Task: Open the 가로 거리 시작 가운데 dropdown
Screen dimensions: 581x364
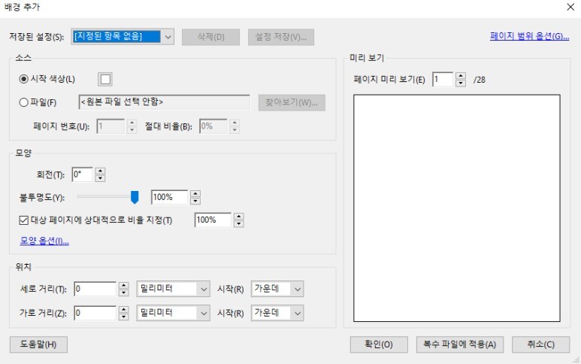Action: click(x=277, y=313)
